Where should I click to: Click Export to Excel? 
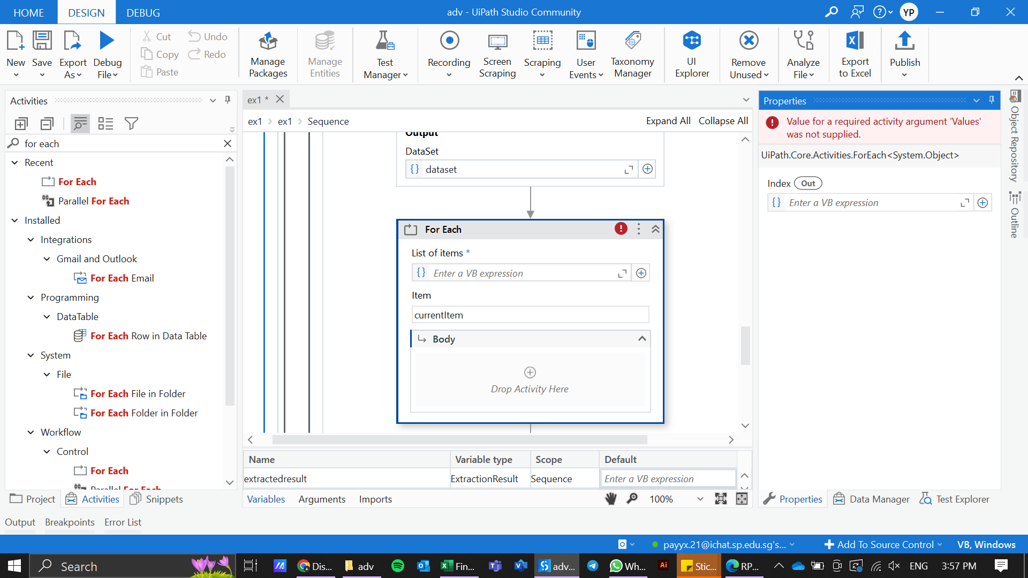[x=855, y=55]
